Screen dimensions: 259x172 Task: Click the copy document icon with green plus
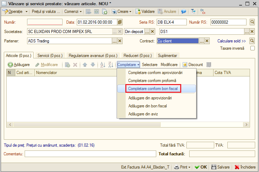[105, 11]
